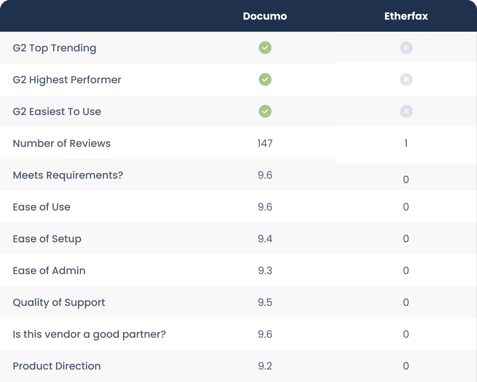Click Etherfax's review count of 1

pyautogui.click(x=406, y=143)
